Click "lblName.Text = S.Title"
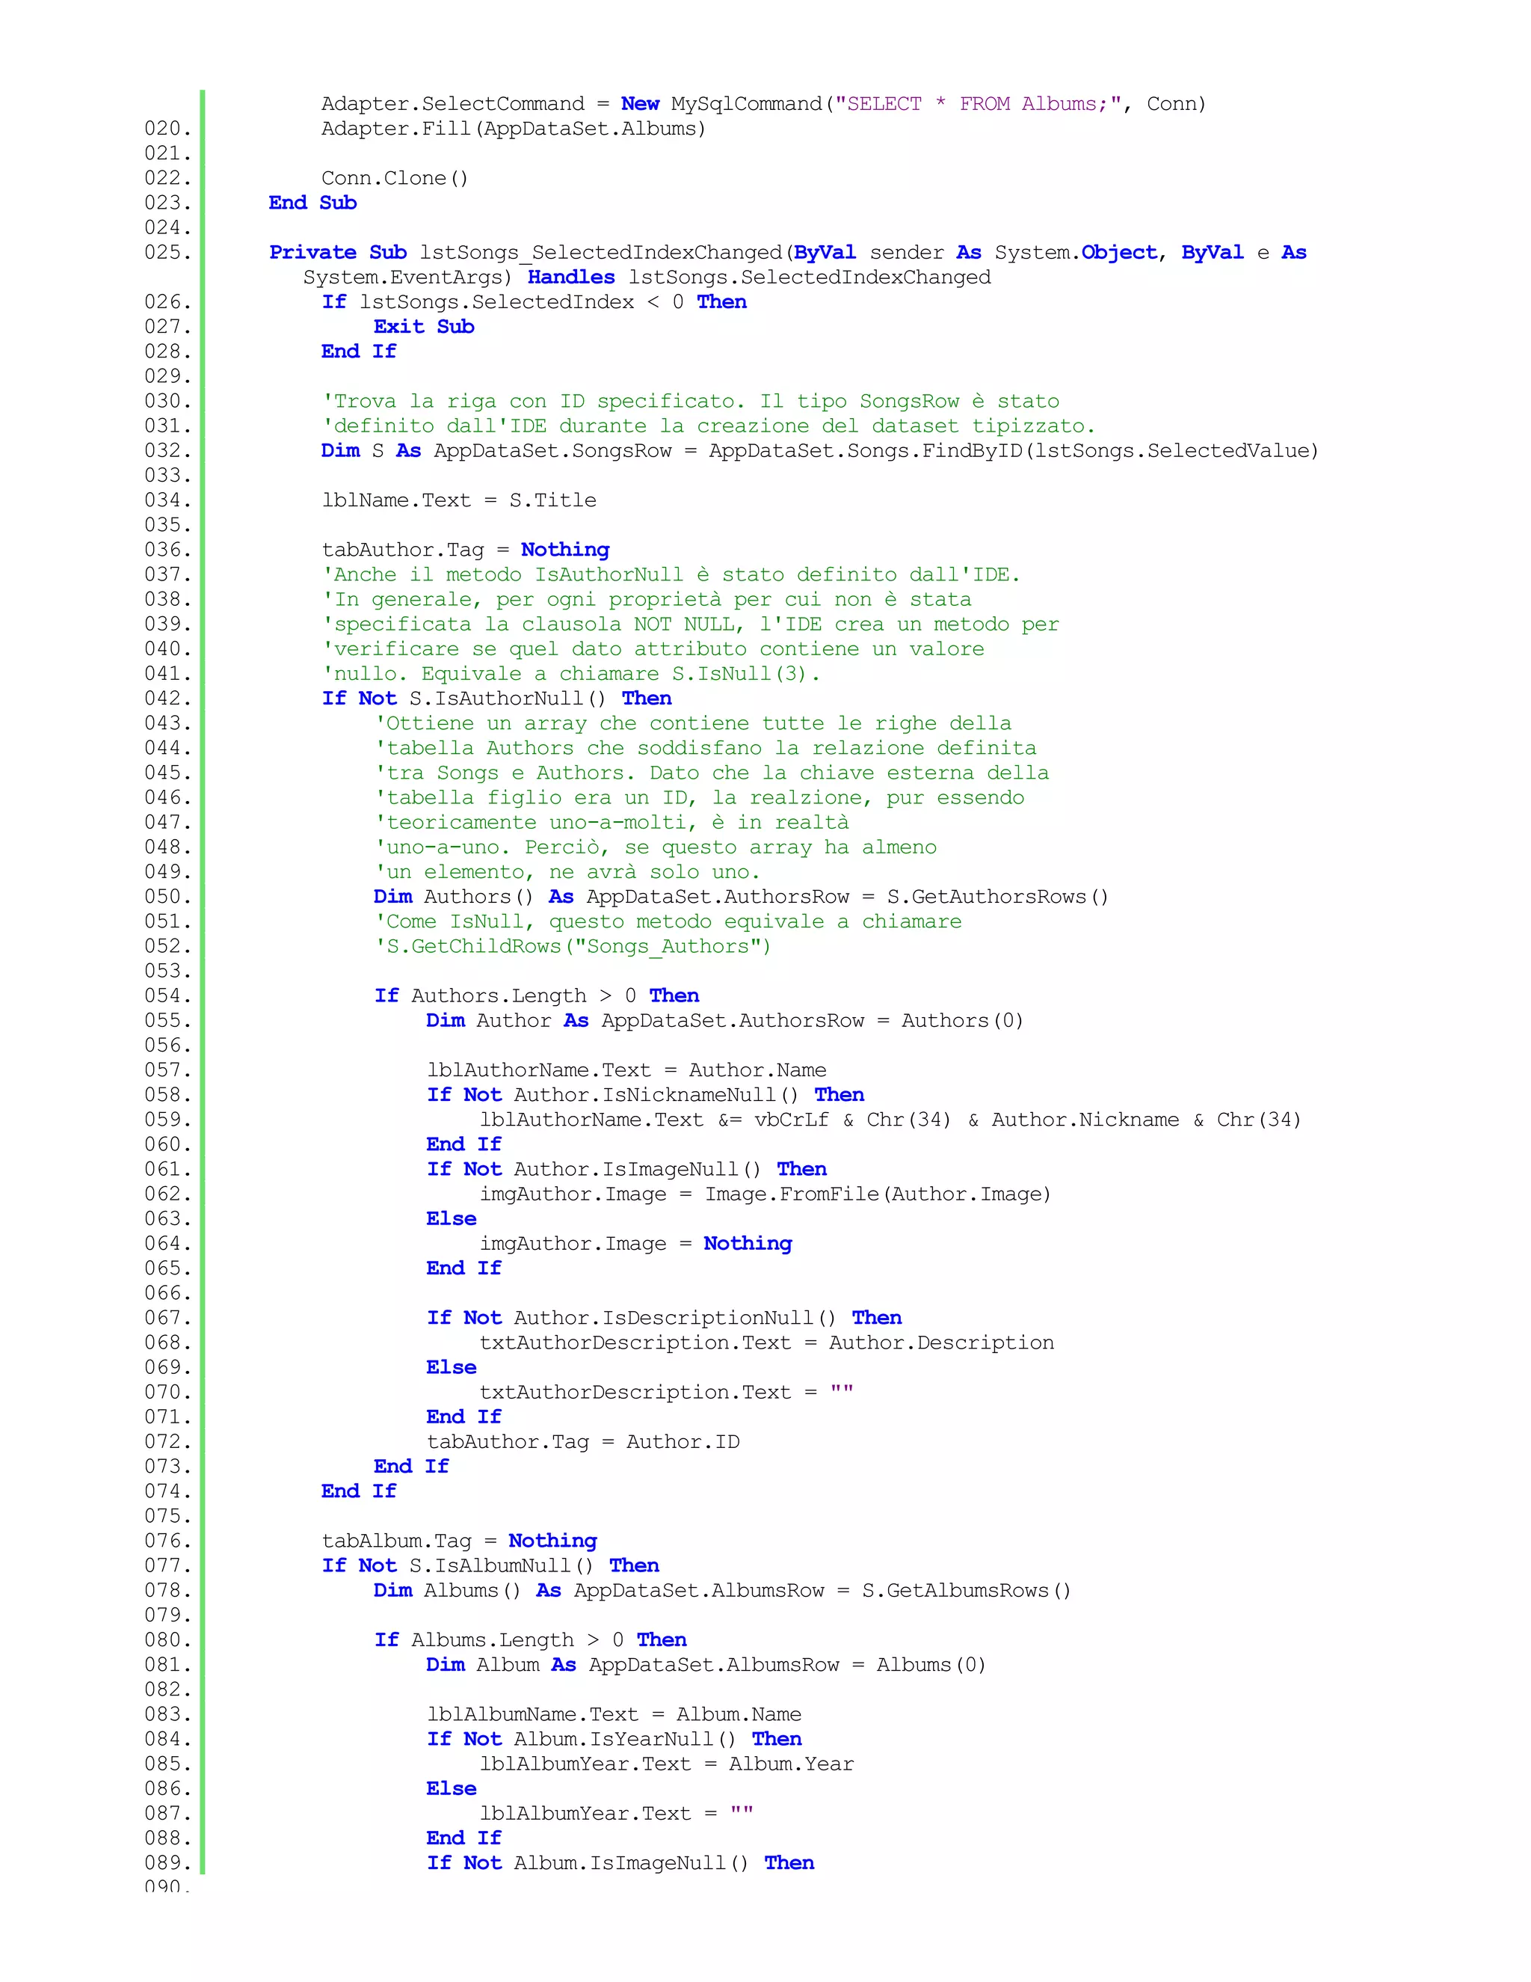1531x1982 pixels. tap(459, 500)
